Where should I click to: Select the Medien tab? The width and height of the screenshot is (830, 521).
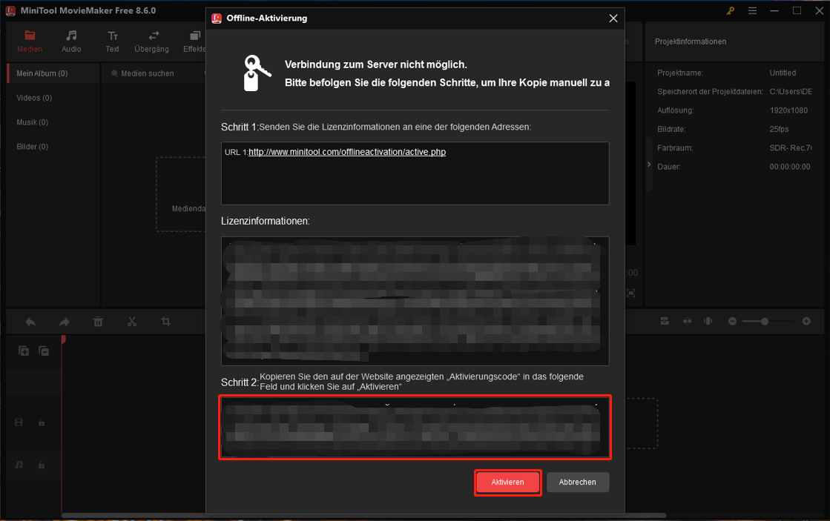pos(30,41)
